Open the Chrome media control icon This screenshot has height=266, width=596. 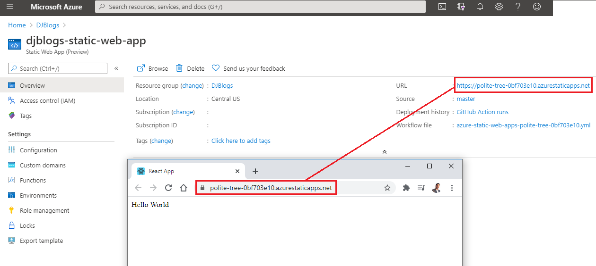click(421, 188)
